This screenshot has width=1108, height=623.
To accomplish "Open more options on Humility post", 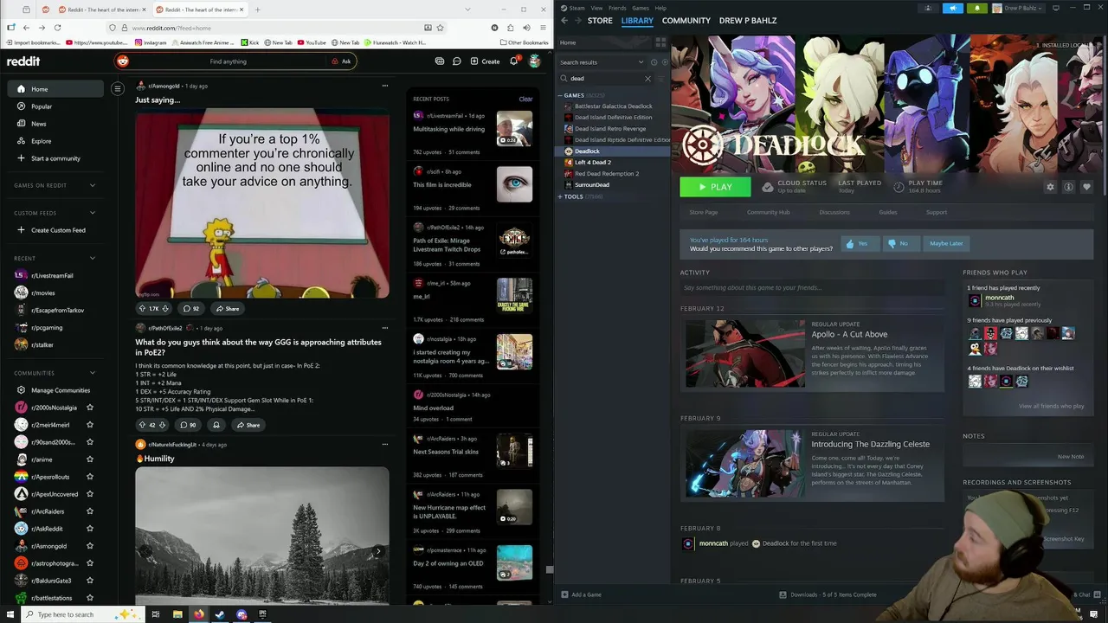I will coord(385,444).
